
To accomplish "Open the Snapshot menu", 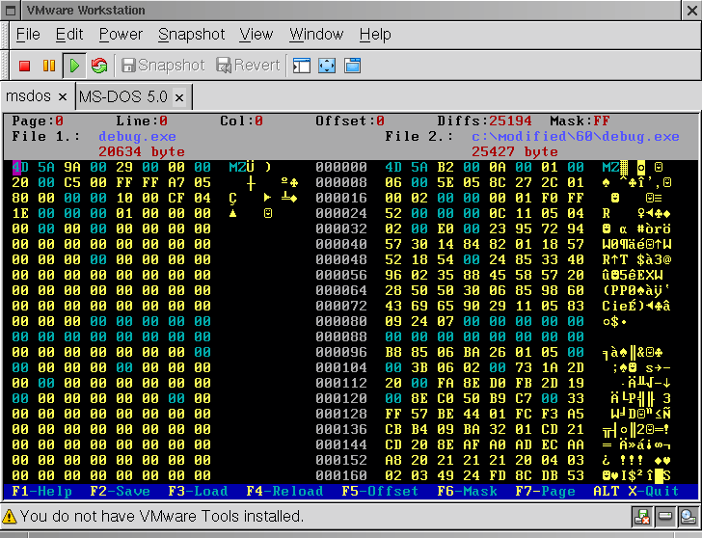I will click(192, 35).
